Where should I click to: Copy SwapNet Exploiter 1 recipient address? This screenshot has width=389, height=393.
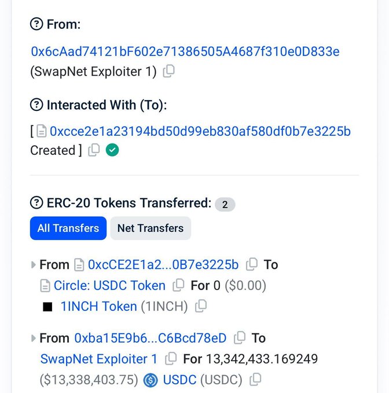[171, 359]
